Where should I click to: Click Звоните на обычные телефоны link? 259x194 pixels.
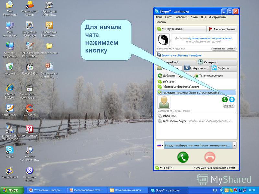[x=182, y=55]
